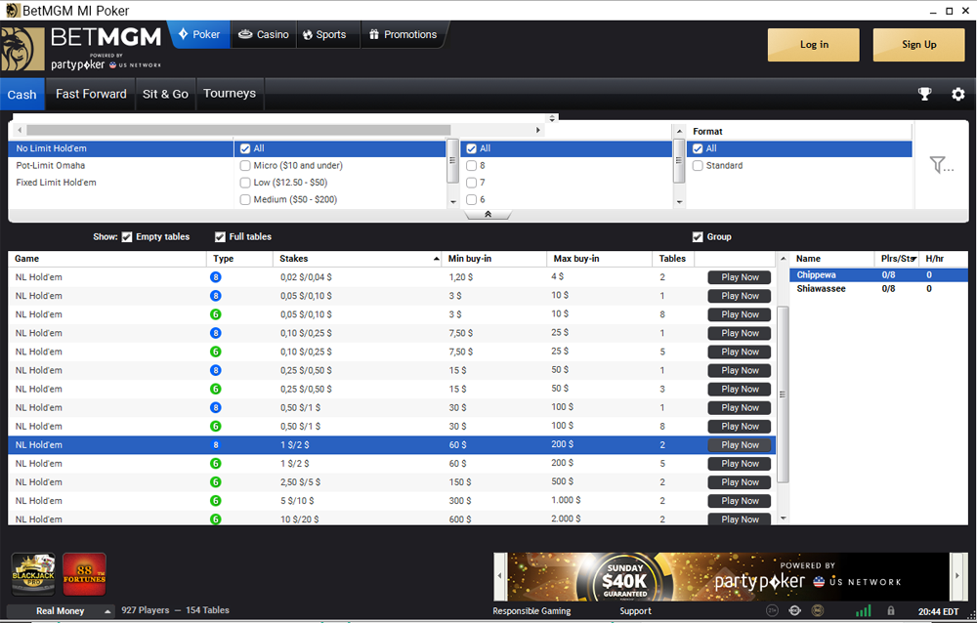Uncheck the All checkbox under Format
Screen dimensions: 977x623
698,148
